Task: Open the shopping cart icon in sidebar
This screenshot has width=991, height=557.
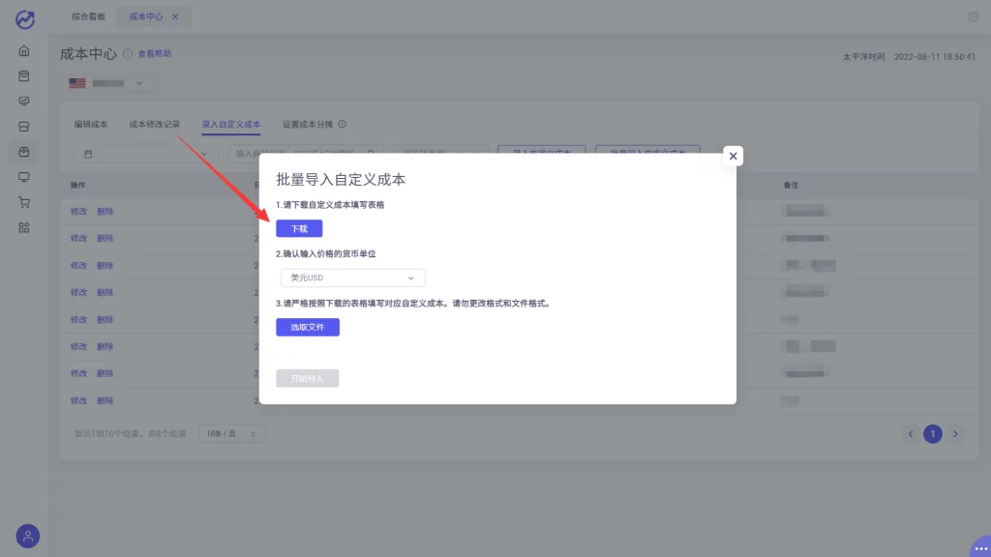Action: click(24, 203)
